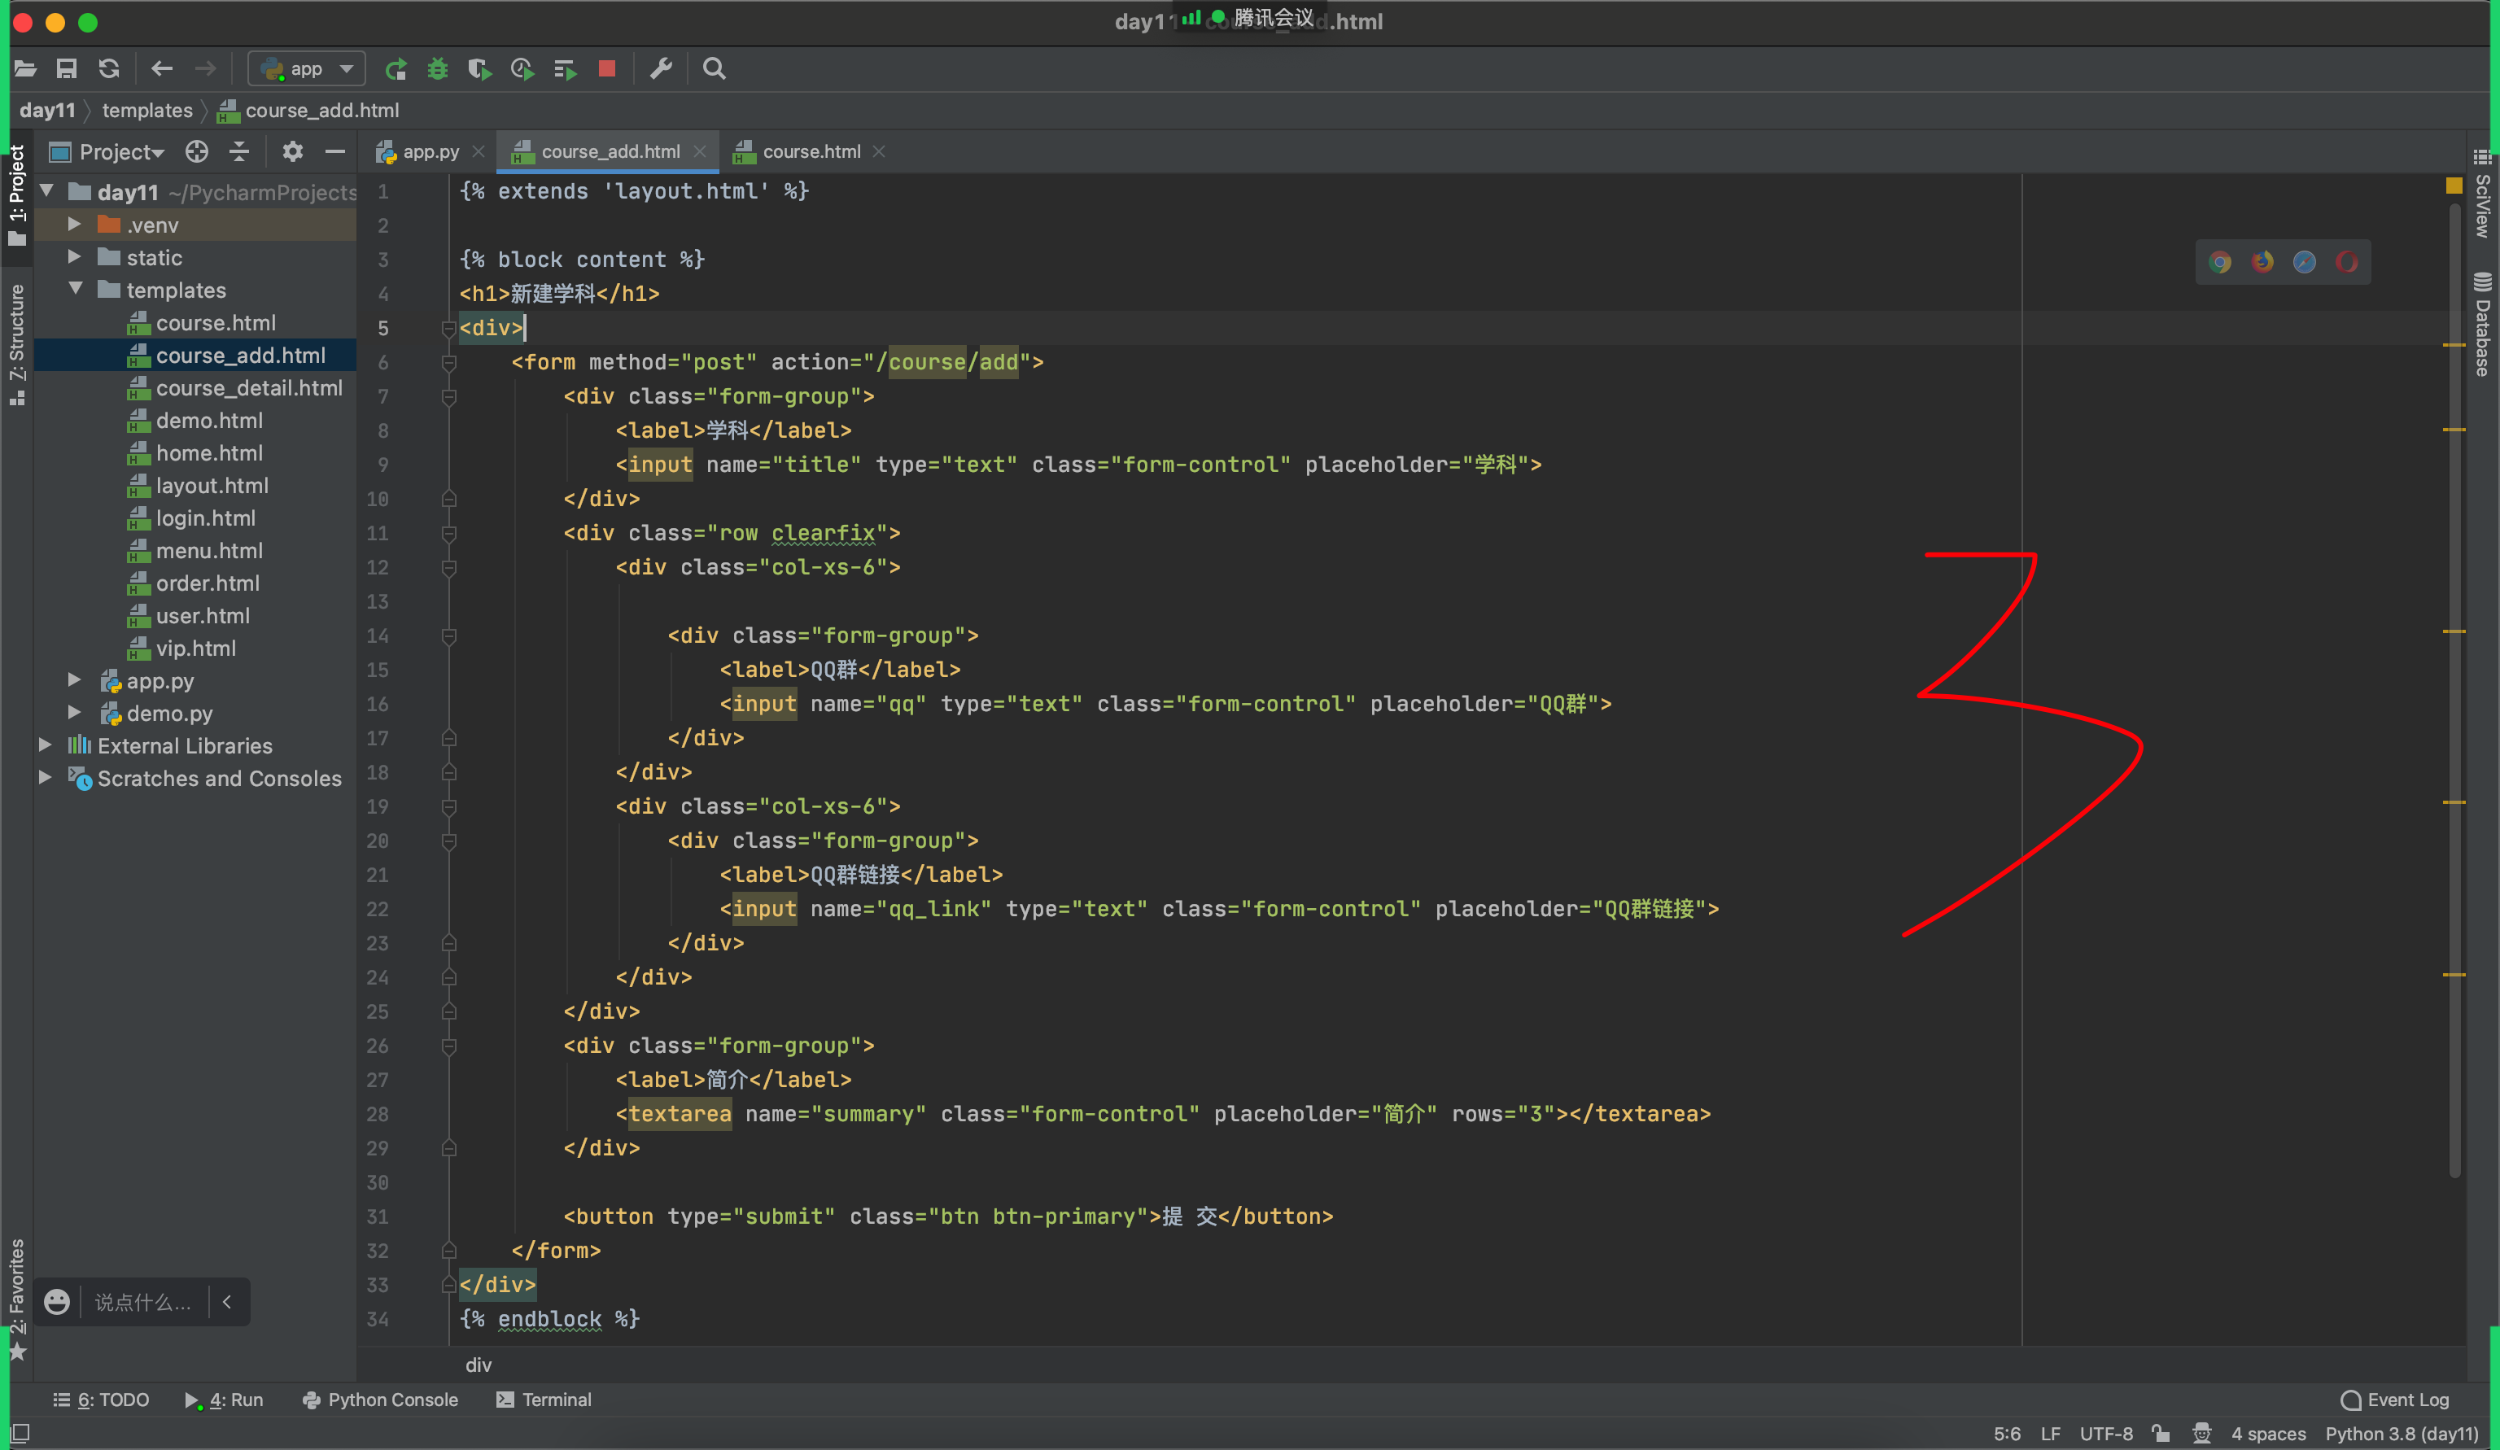2500x1450 pixels.
Task: Click the Collapse All icon in Project panel
Action: pyautogui.click(x=239, y=151)
